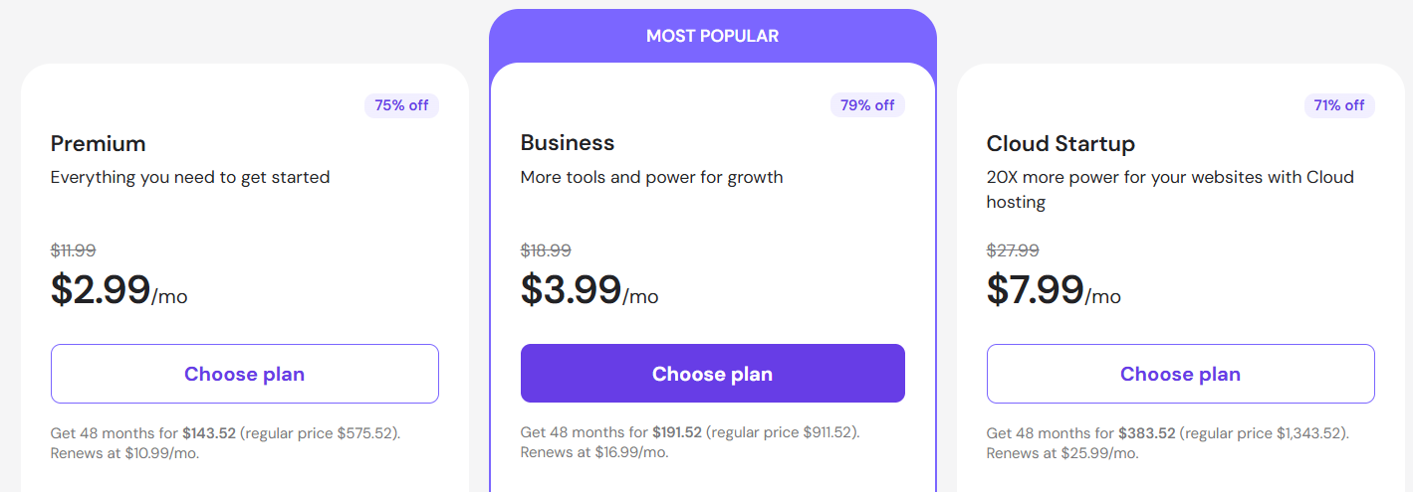Choose the Cloud Startup plan button
This screenshot has width=1413, height=492.
point(1180,374)
